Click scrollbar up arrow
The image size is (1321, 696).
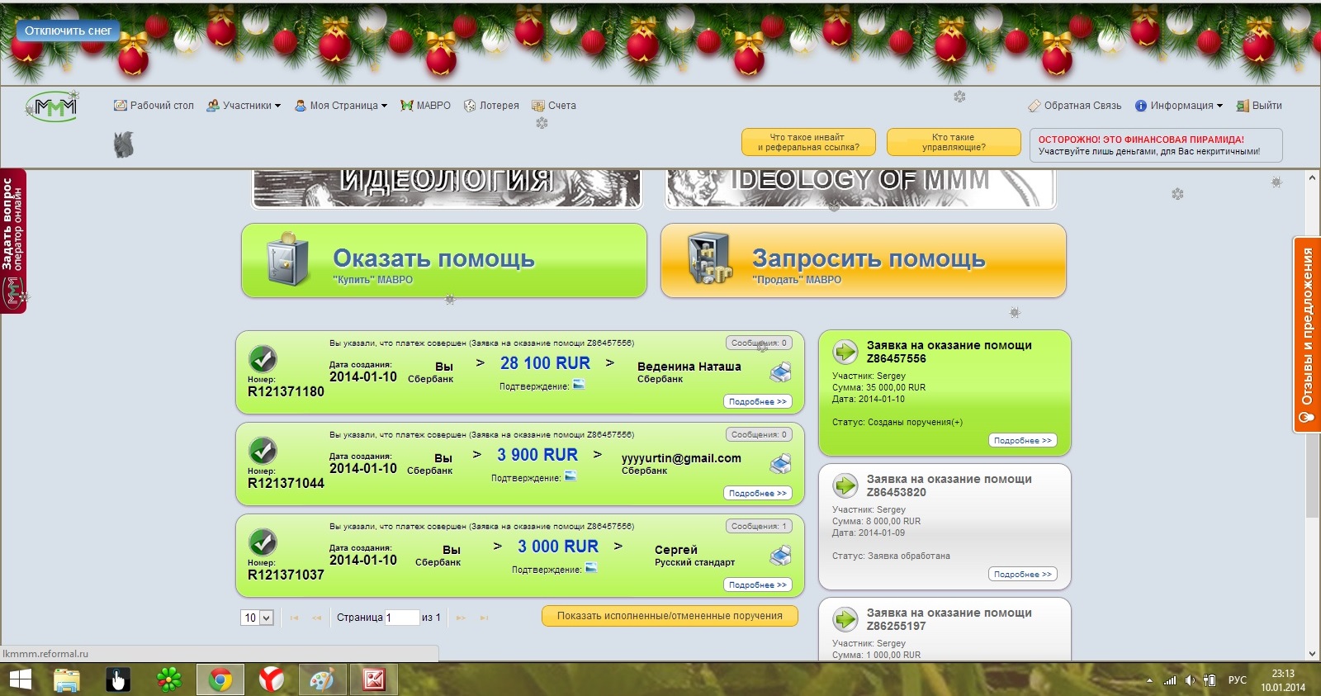[x=1312, y=178]
